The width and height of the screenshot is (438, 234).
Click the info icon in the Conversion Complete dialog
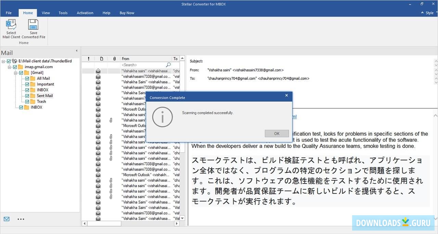click(163, 117)
